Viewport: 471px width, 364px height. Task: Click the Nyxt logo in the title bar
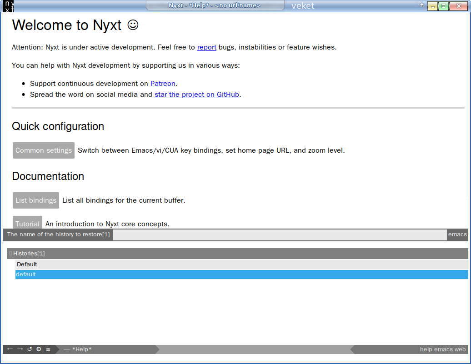8,6
